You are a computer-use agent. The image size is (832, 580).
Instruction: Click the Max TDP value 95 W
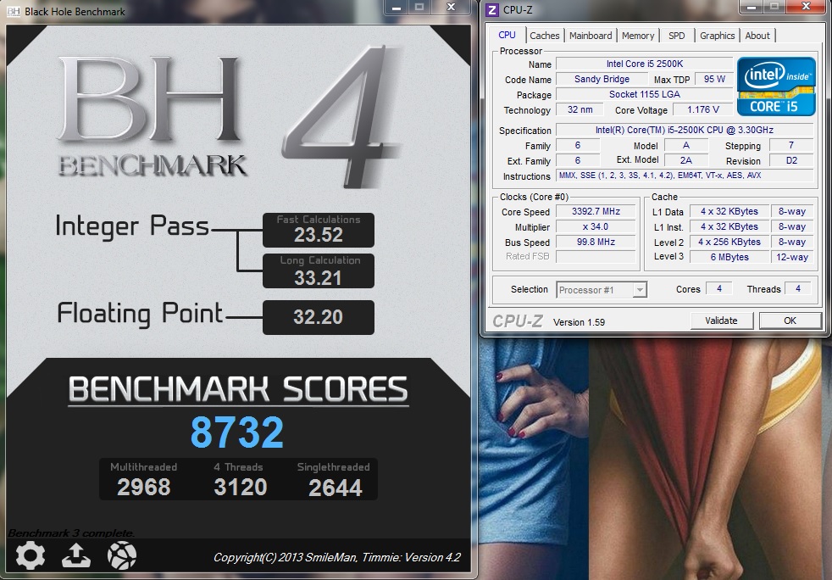[714, 79]
